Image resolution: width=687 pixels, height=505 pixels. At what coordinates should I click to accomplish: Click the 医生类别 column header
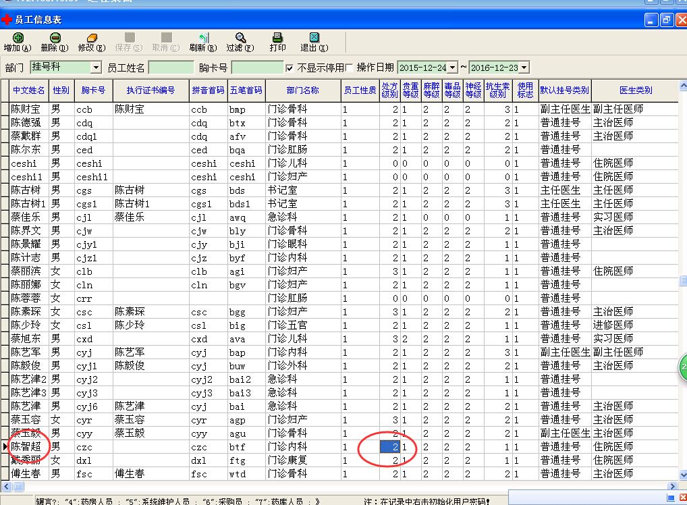click(x=635, y=90)
